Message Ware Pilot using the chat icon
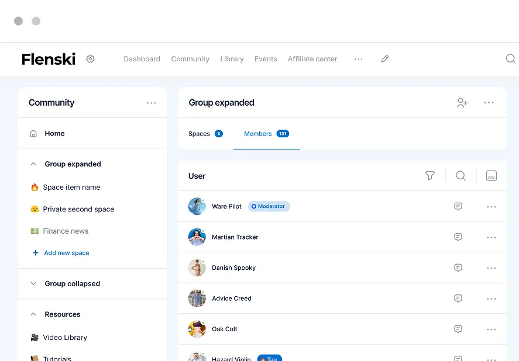This screenshot has width=519, height=361. (x=458, y=207)
